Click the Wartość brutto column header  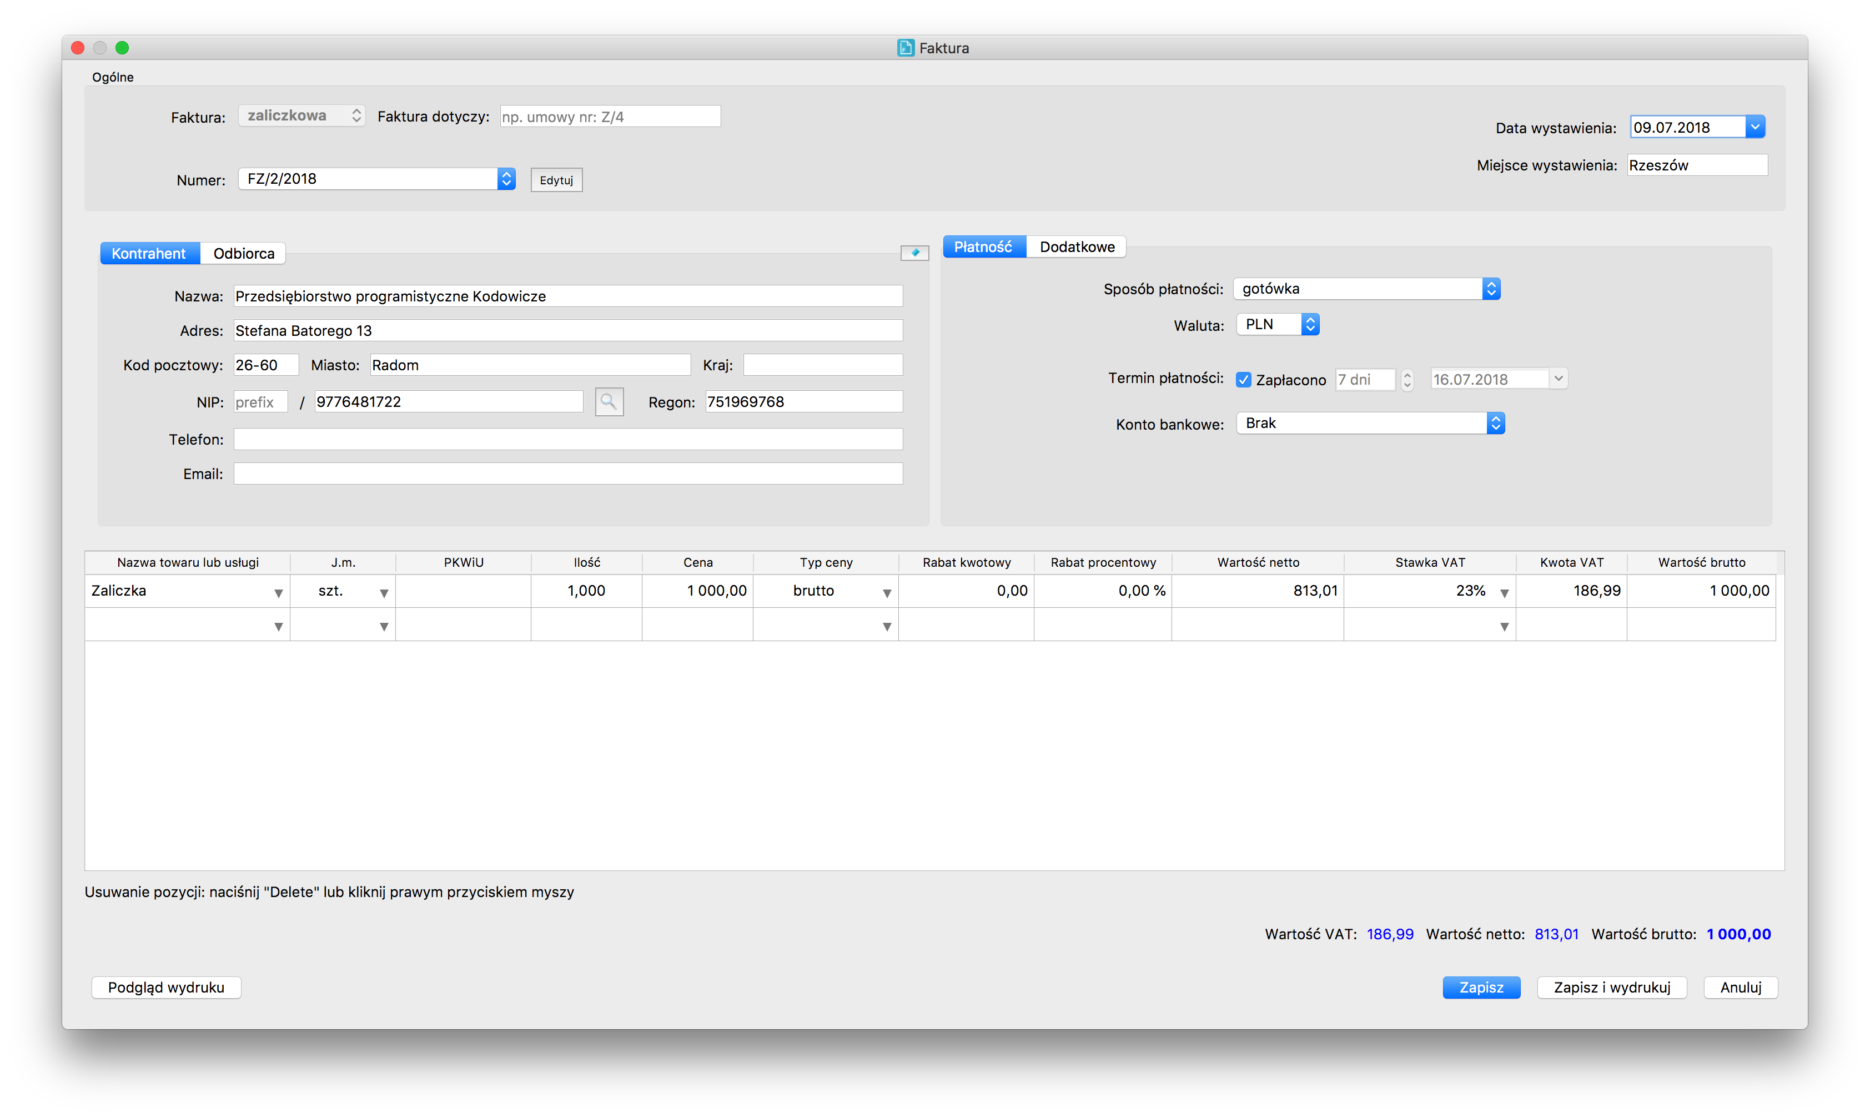1701,563
